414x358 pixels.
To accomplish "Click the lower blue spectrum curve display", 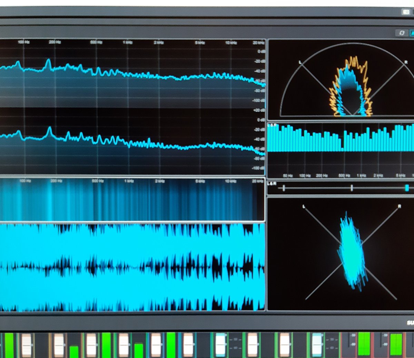I will pos(132,141).
